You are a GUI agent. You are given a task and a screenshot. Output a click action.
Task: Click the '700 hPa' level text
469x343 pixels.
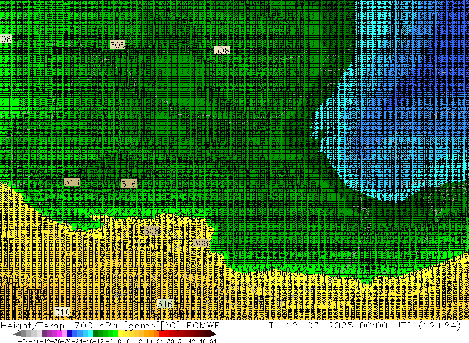(x=95, y=325)
